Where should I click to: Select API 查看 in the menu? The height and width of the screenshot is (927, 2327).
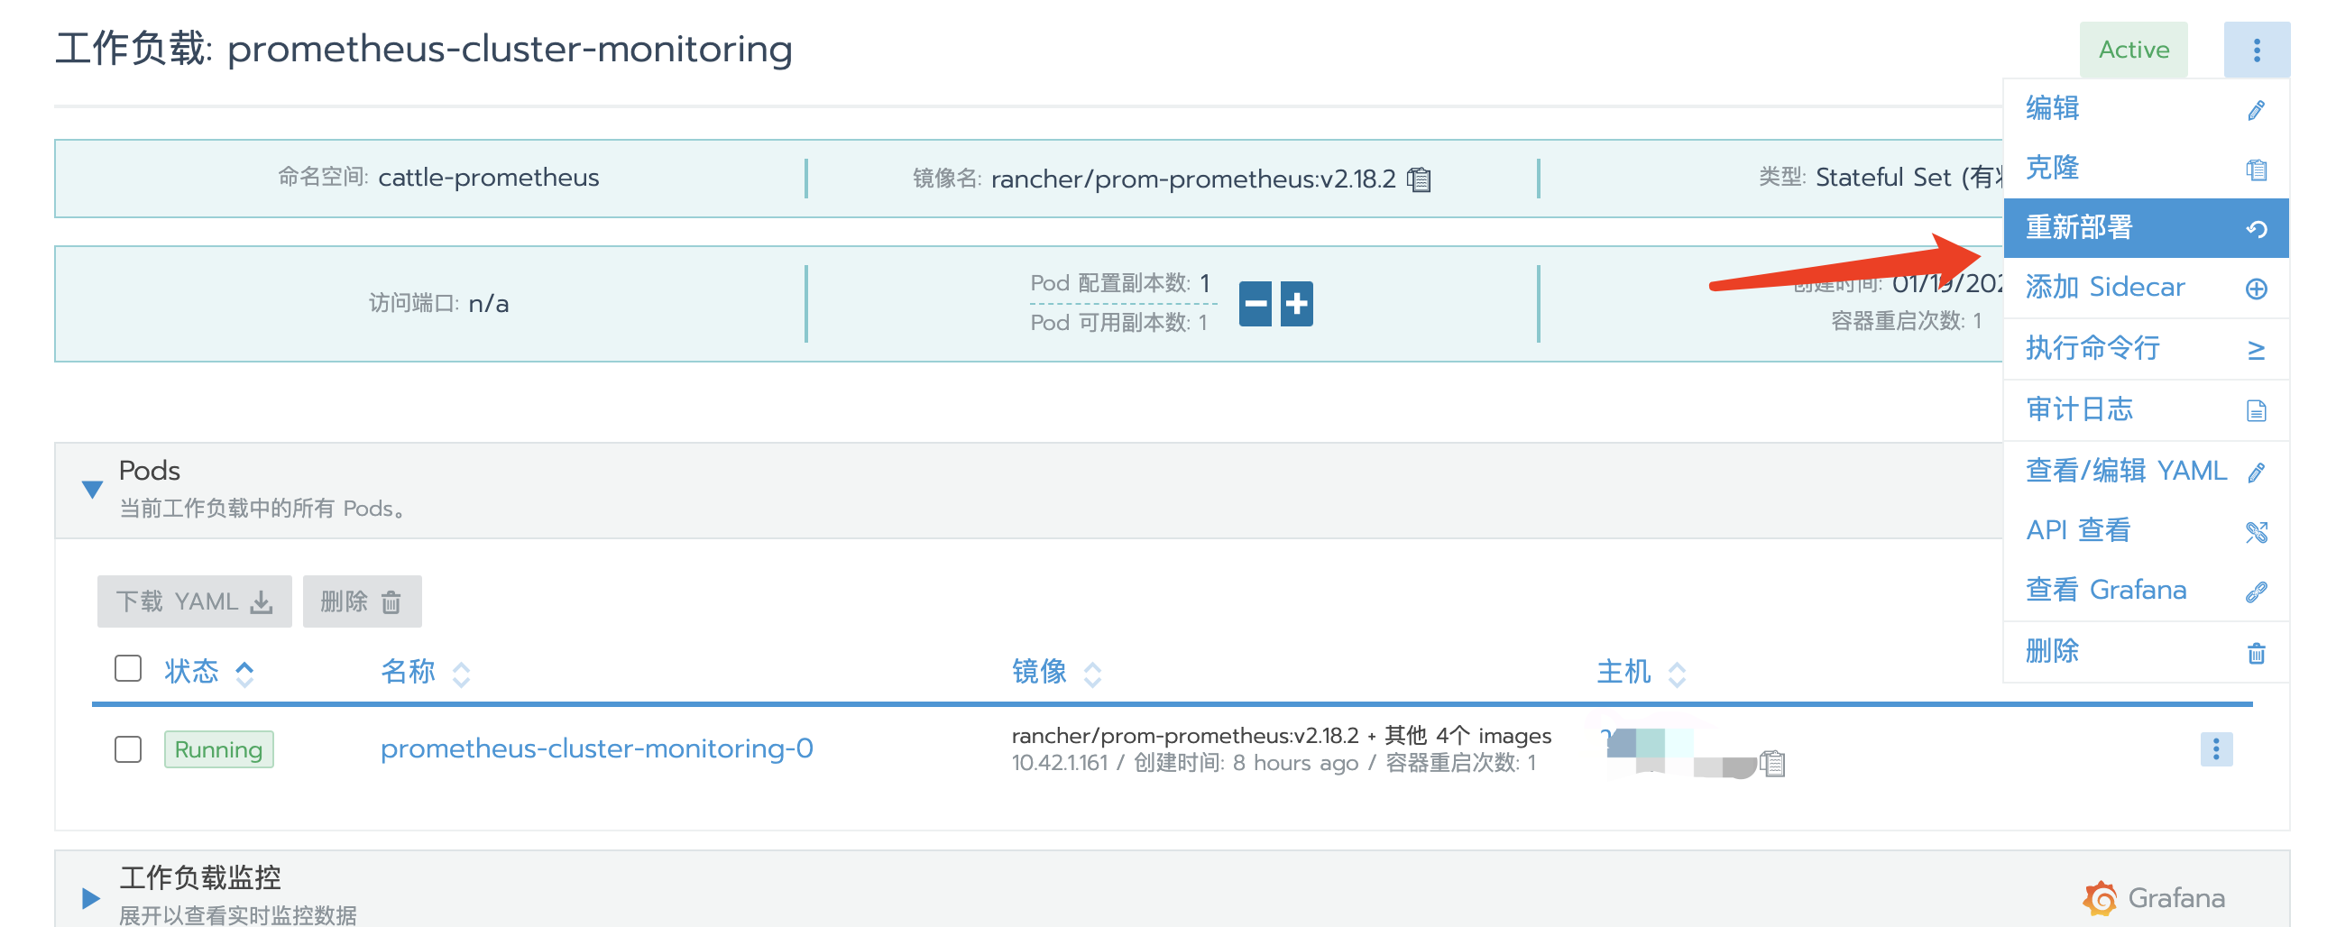point(2146,530)
